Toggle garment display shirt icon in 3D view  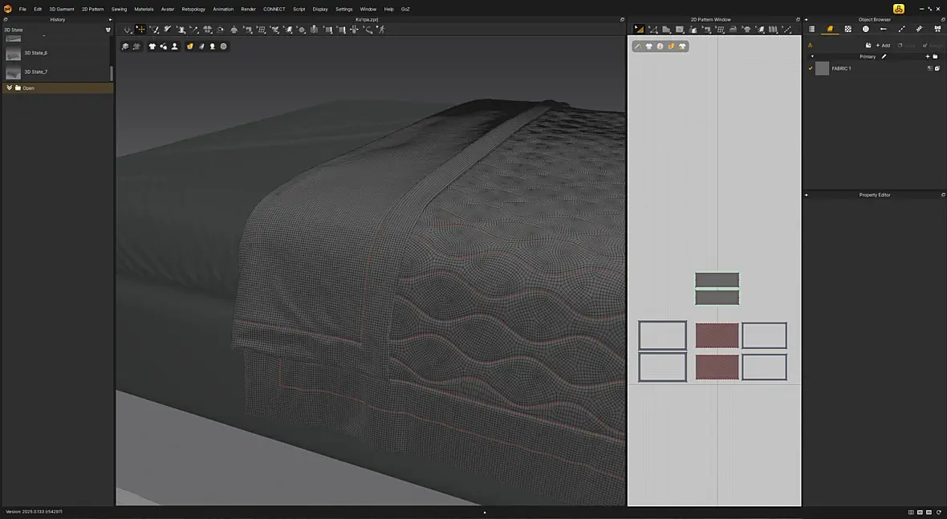tap(152, 47)
